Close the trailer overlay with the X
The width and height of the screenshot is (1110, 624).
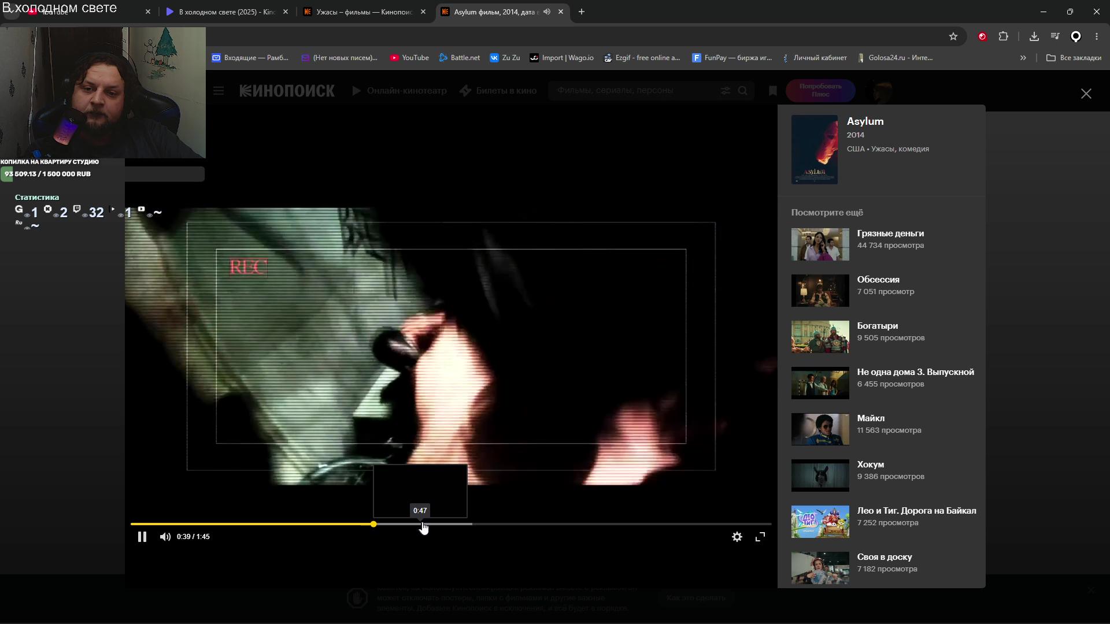point(1086,94)
